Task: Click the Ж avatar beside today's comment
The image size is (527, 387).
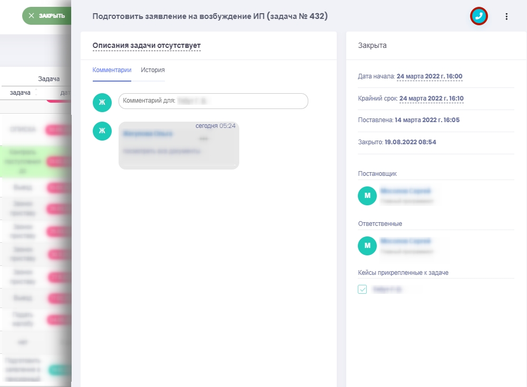Action: click(102, 131)
